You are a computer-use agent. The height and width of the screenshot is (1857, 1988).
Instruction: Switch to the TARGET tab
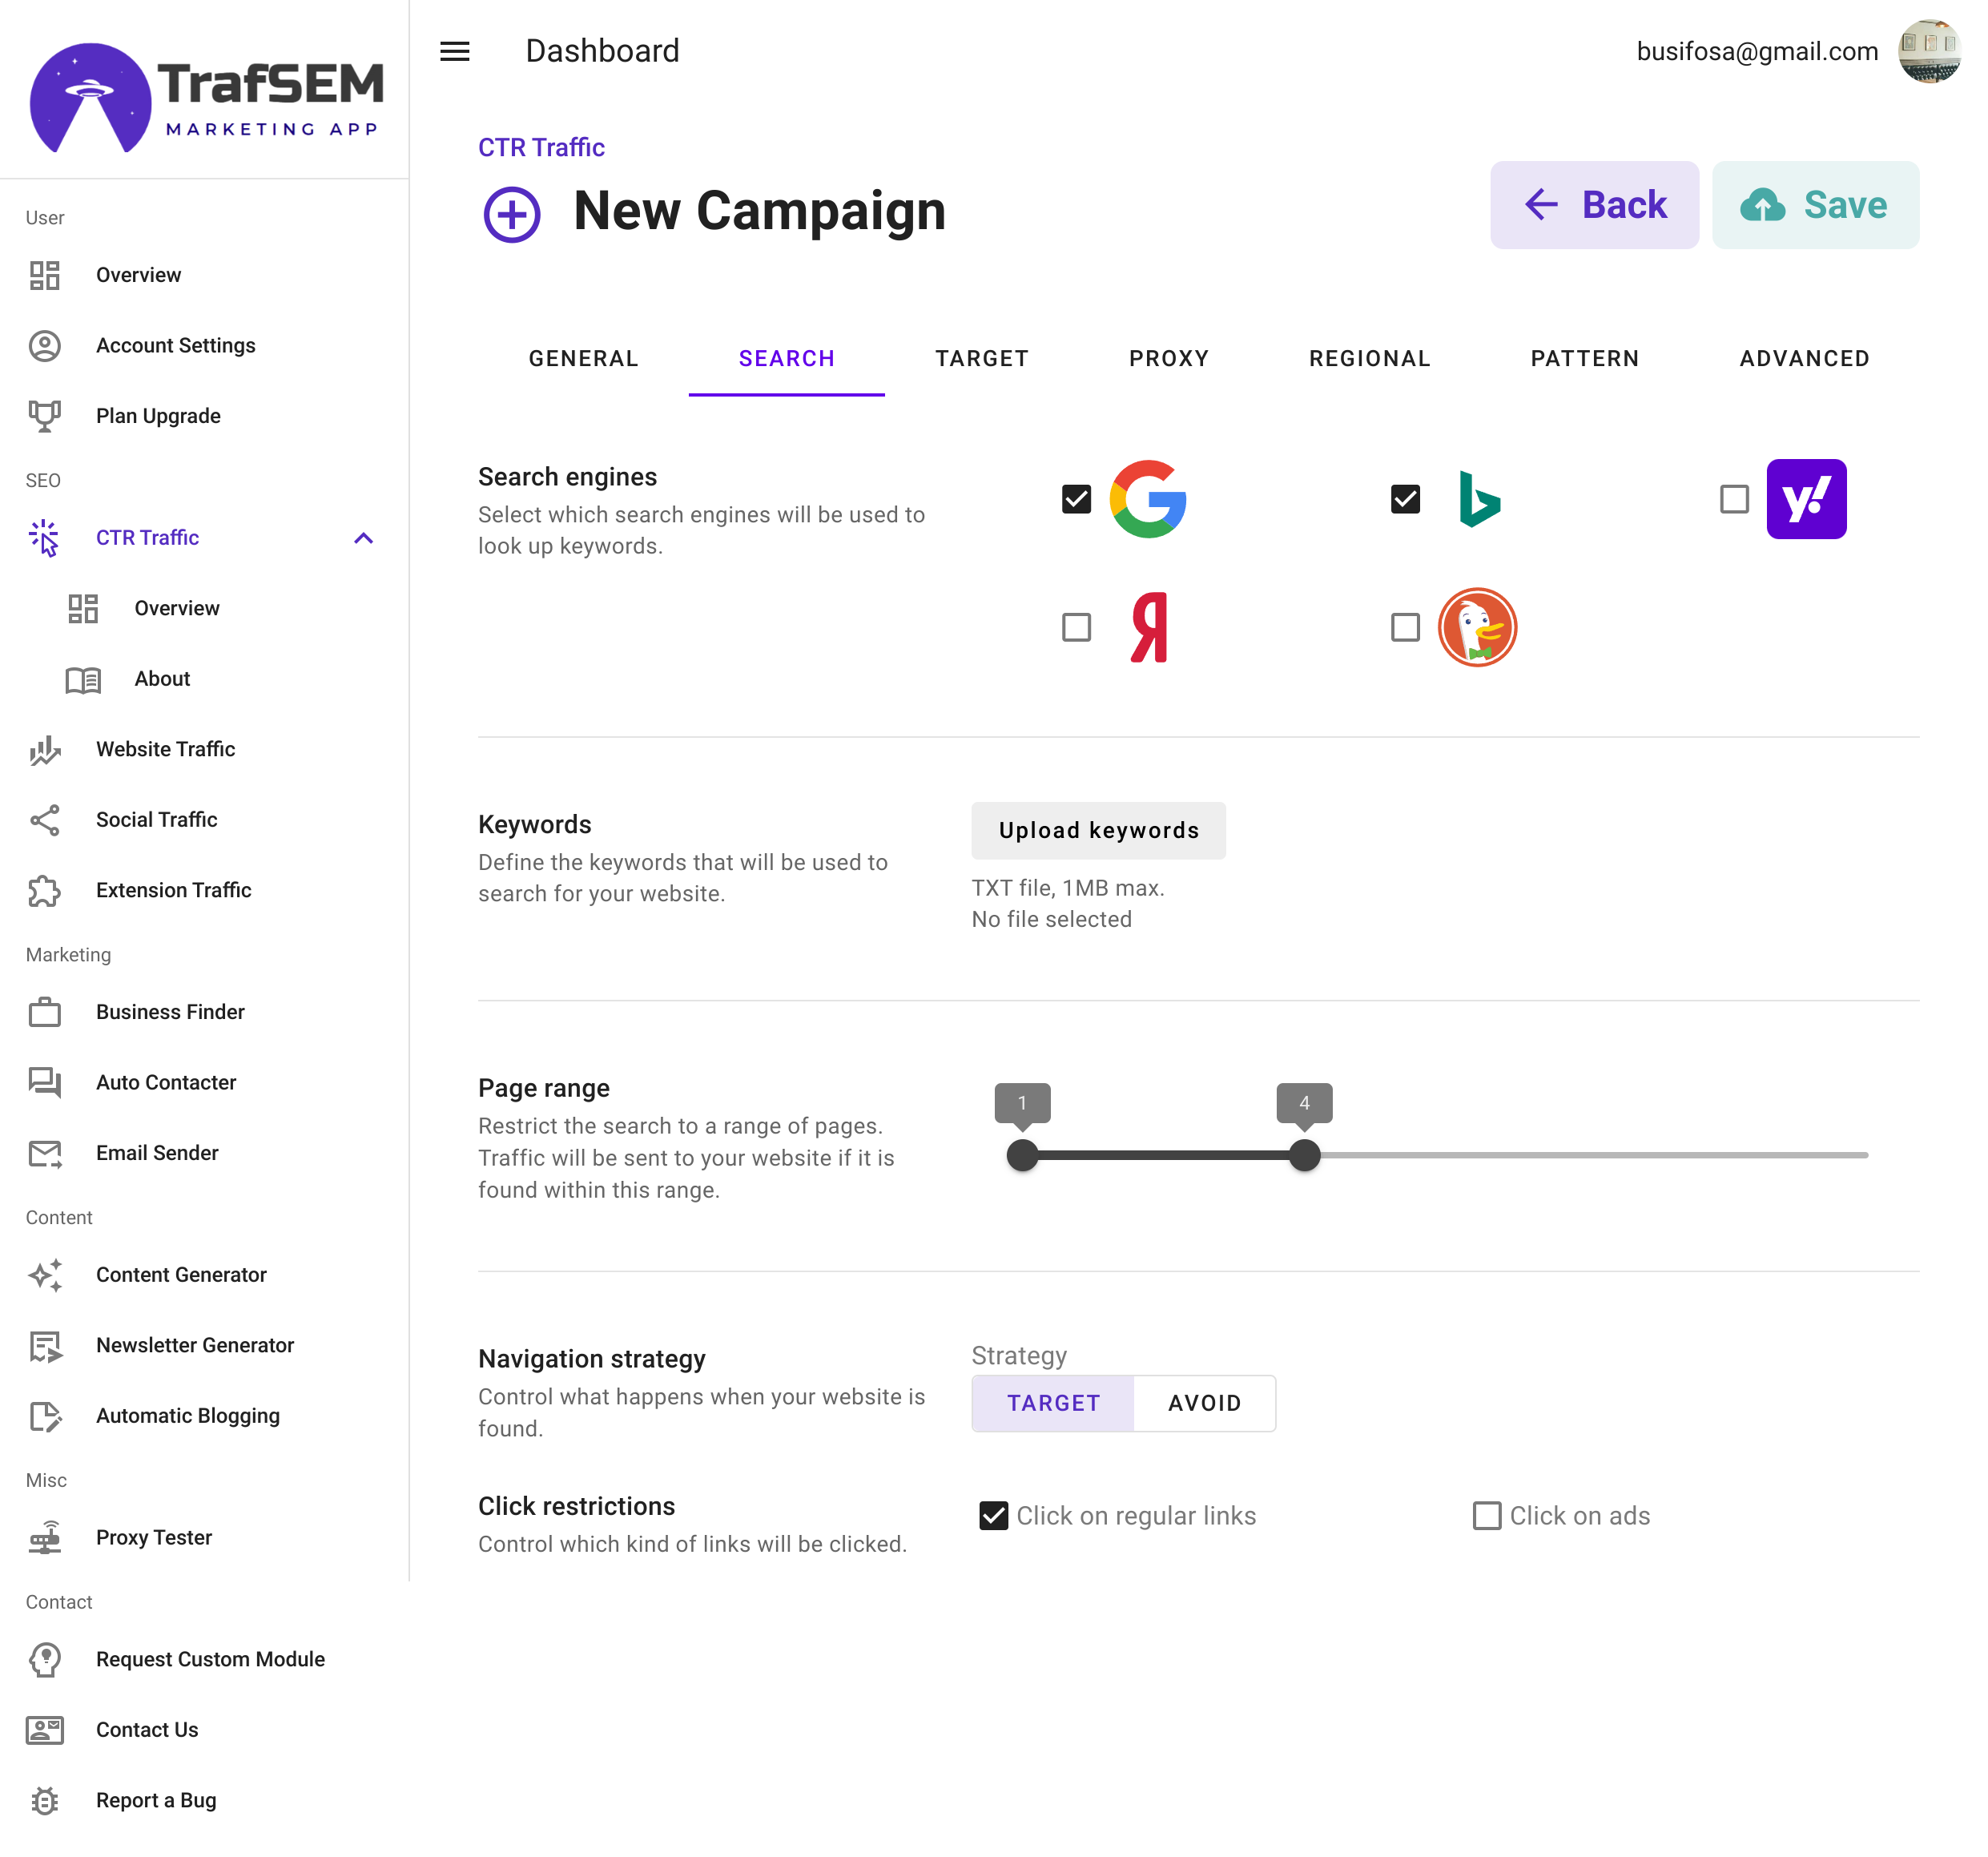click(982, 358)
